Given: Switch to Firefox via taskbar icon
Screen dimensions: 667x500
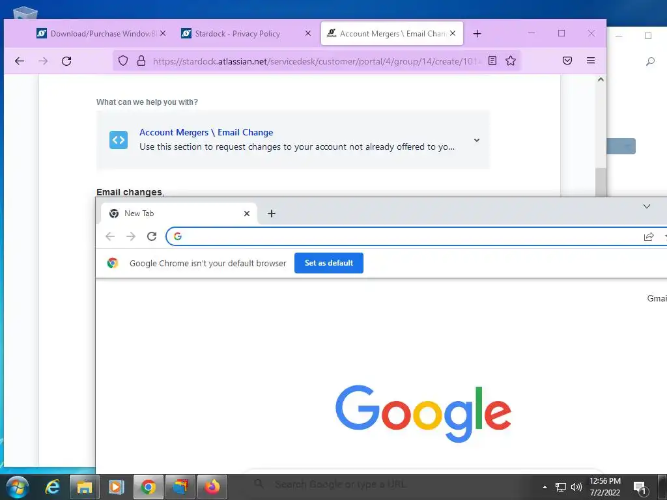Looking at the screenshot, I should click(x=212, y=487).
